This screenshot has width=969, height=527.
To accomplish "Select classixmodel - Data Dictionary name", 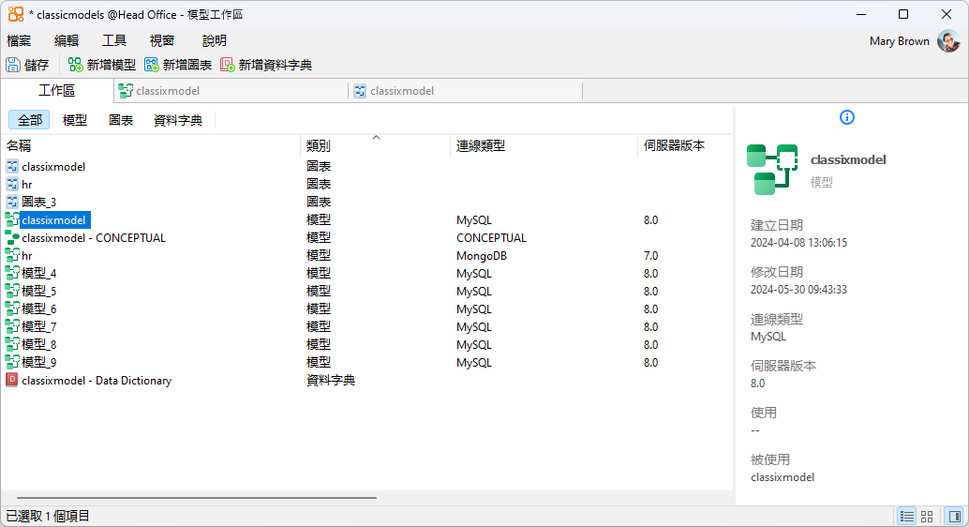I will click(x=97, y=381).
